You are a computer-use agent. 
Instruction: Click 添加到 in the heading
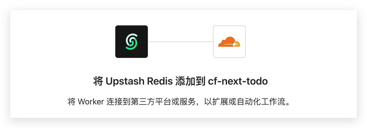click(x=190, y=82)
